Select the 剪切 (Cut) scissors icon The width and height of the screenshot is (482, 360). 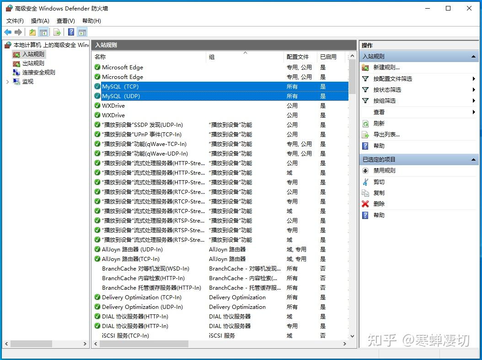click(366, 182)
